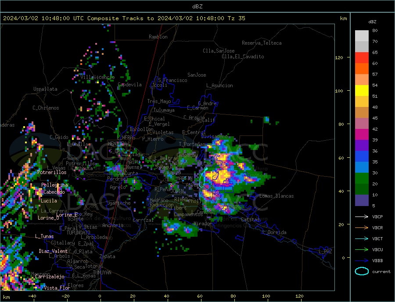
Task: Click the Tres_Mayo map label
Action: pos(159,101)
